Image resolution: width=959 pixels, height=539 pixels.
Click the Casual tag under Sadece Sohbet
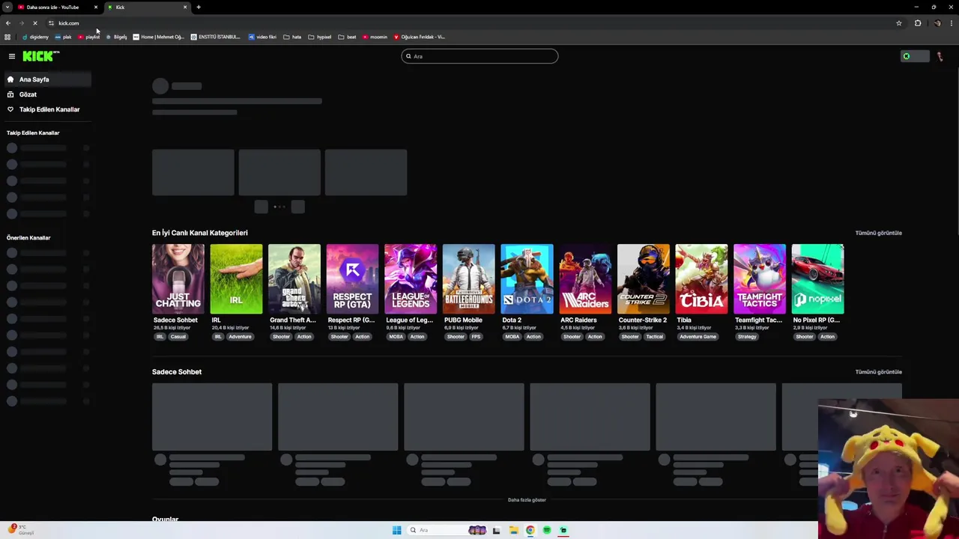coord(178,337)
